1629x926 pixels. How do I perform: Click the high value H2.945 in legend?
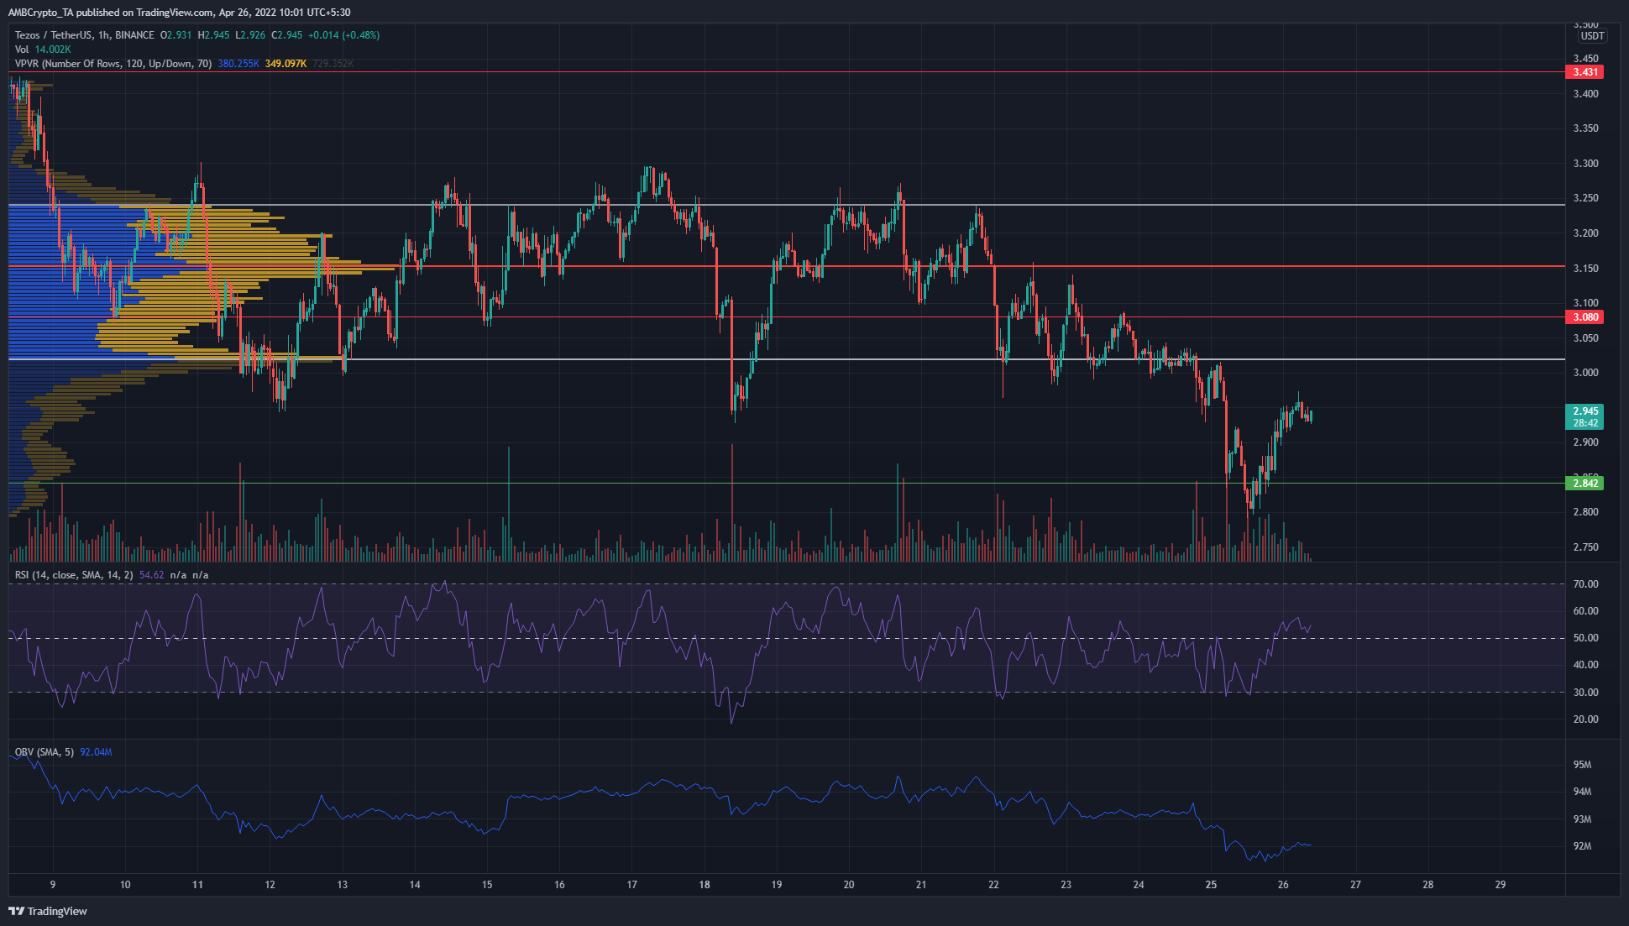(213, 35)
